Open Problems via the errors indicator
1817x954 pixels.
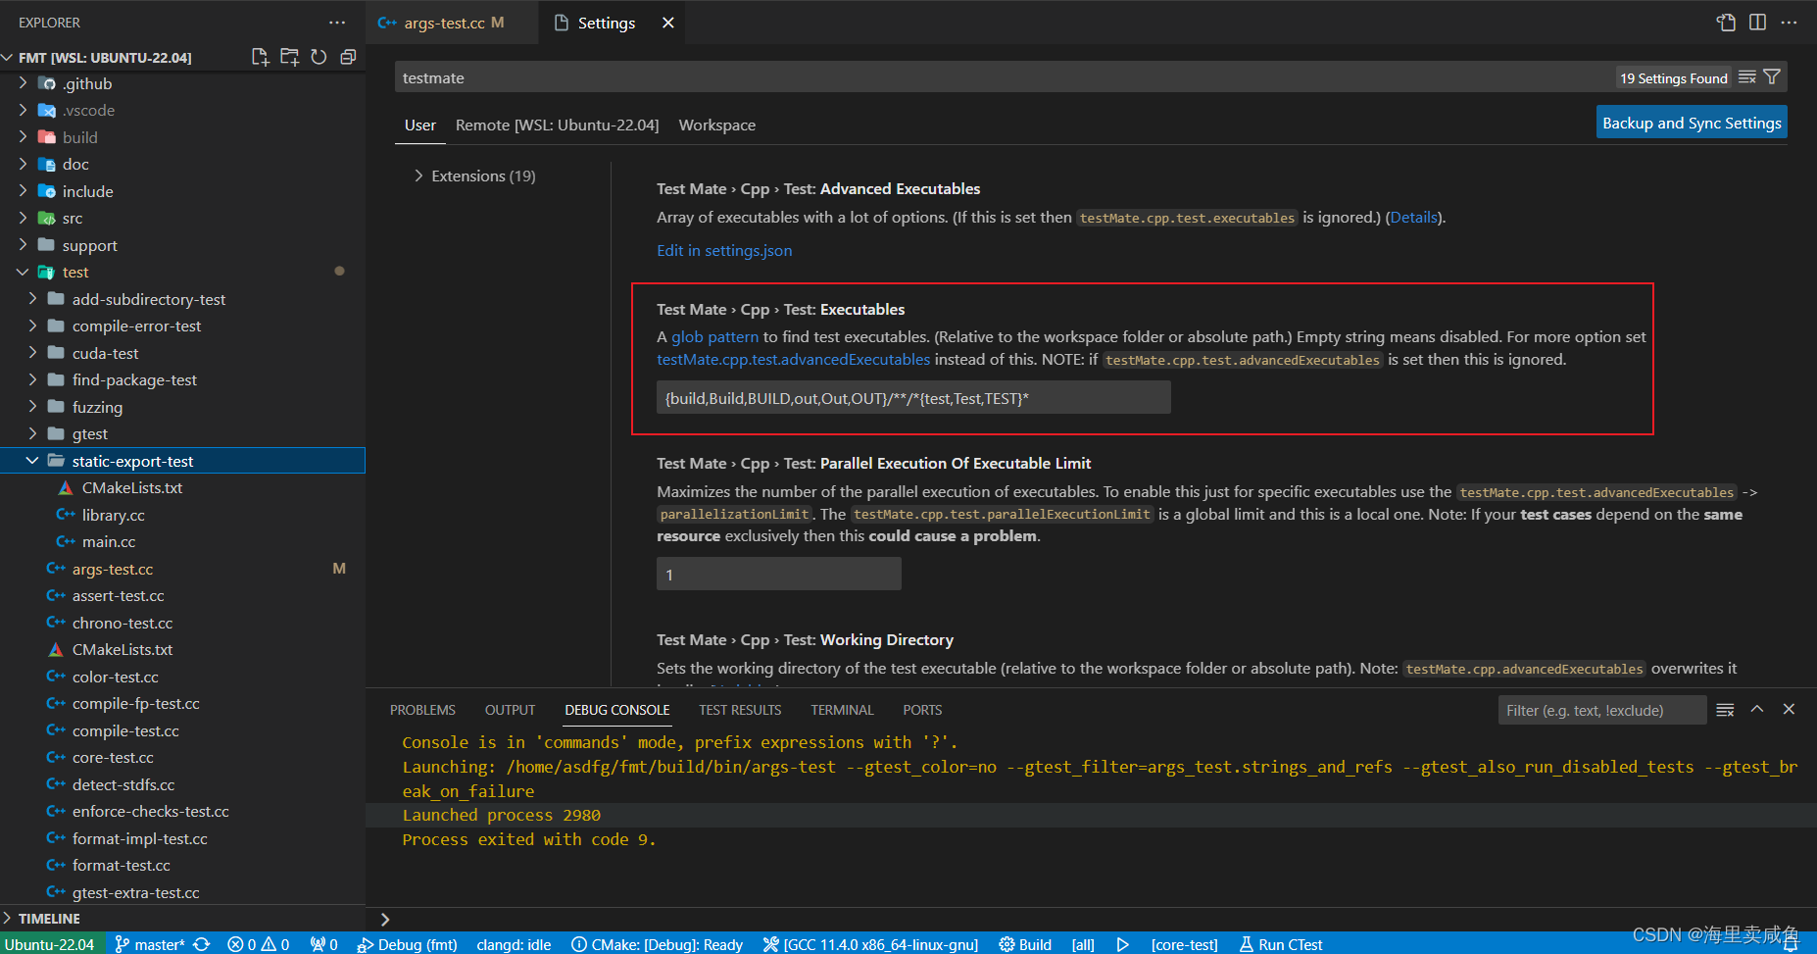click(x=258, y=944)
